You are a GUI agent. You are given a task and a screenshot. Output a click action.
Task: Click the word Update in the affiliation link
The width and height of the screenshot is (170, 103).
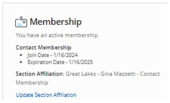click(25, 95)
